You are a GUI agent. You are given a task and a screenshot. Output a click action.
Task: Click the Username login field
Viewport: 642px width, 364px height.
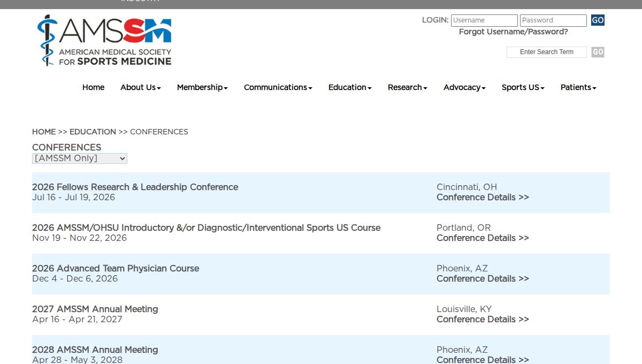coord(484,20)
